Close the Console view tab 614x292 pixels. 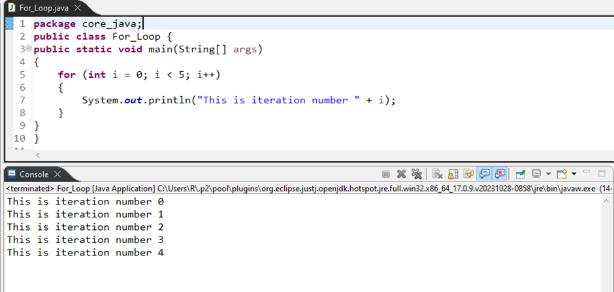coord(57,174)
